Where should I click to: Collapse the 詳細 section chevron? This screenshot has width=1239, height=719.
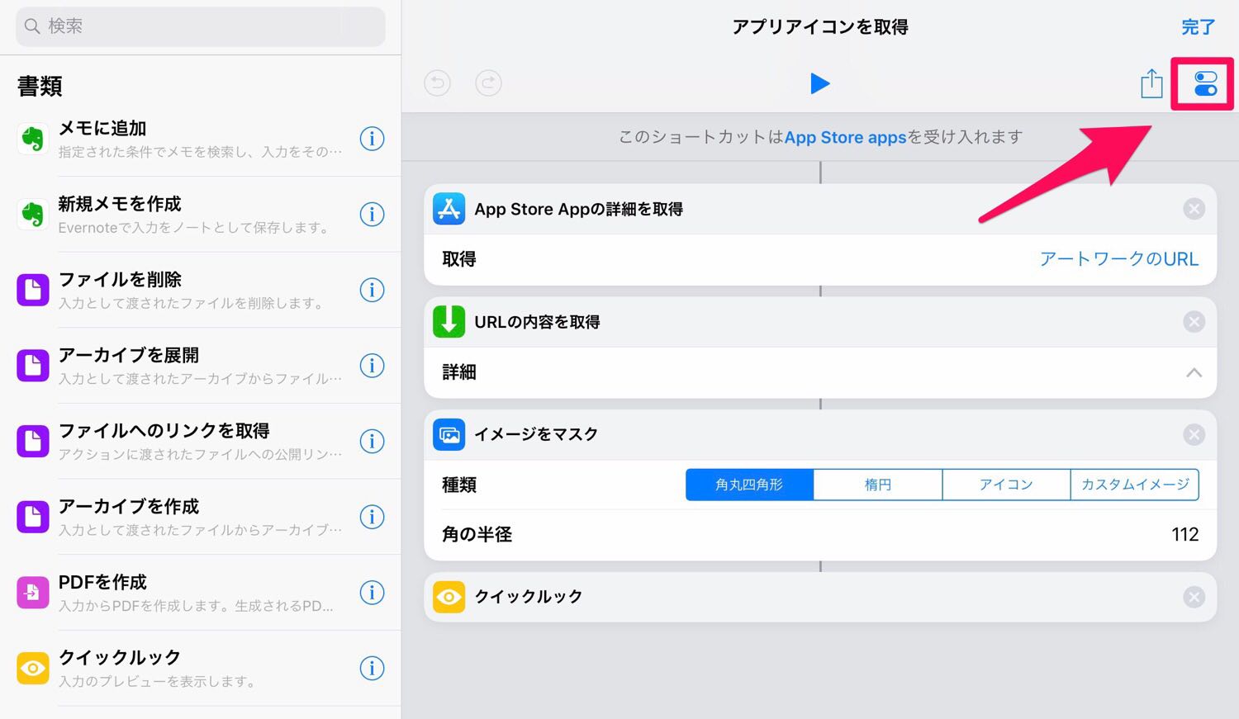(x=1194, y=372)
